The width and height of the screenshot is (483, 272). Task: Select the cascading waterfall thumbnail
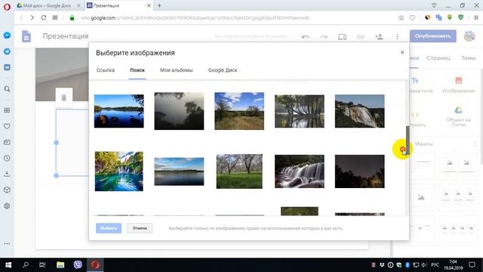point(300,172)
